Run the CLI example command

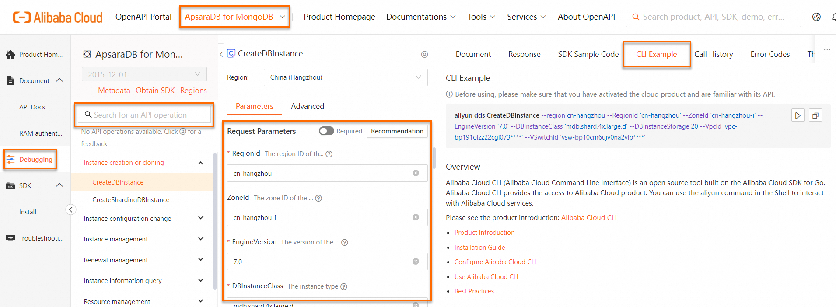798,115
